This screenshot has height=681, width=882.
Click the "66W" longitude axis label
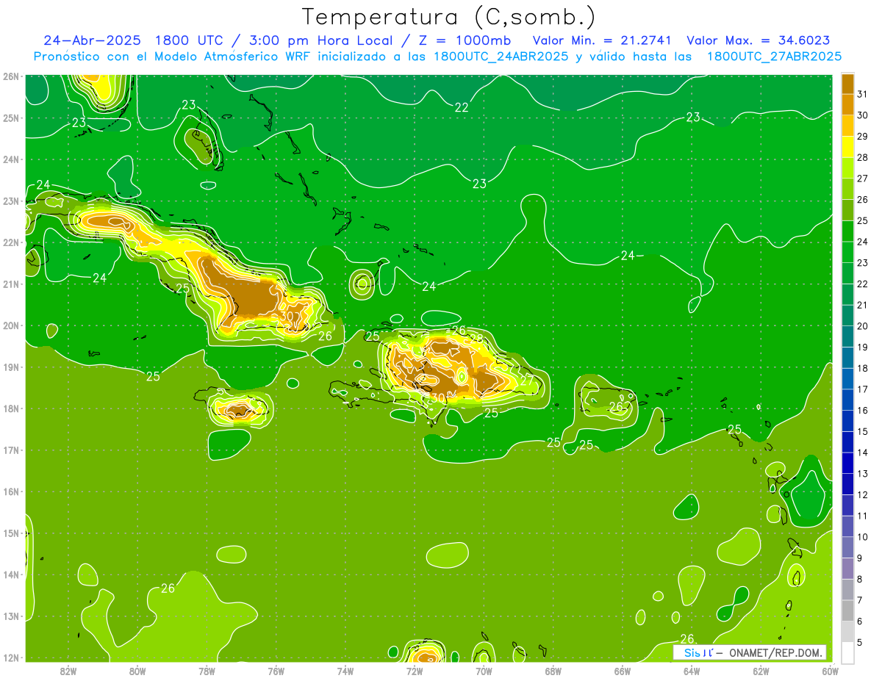tap(623, 671)
